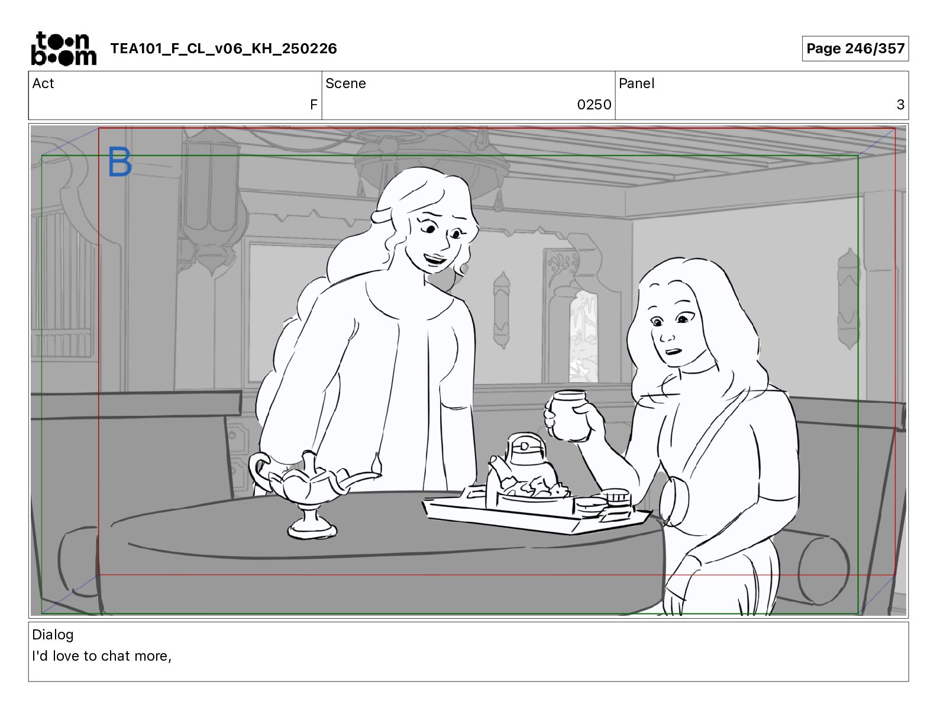Click the dialog text "I'd love to chat more,"
This screenshot has height=724, width=937.
pos(102,656)
